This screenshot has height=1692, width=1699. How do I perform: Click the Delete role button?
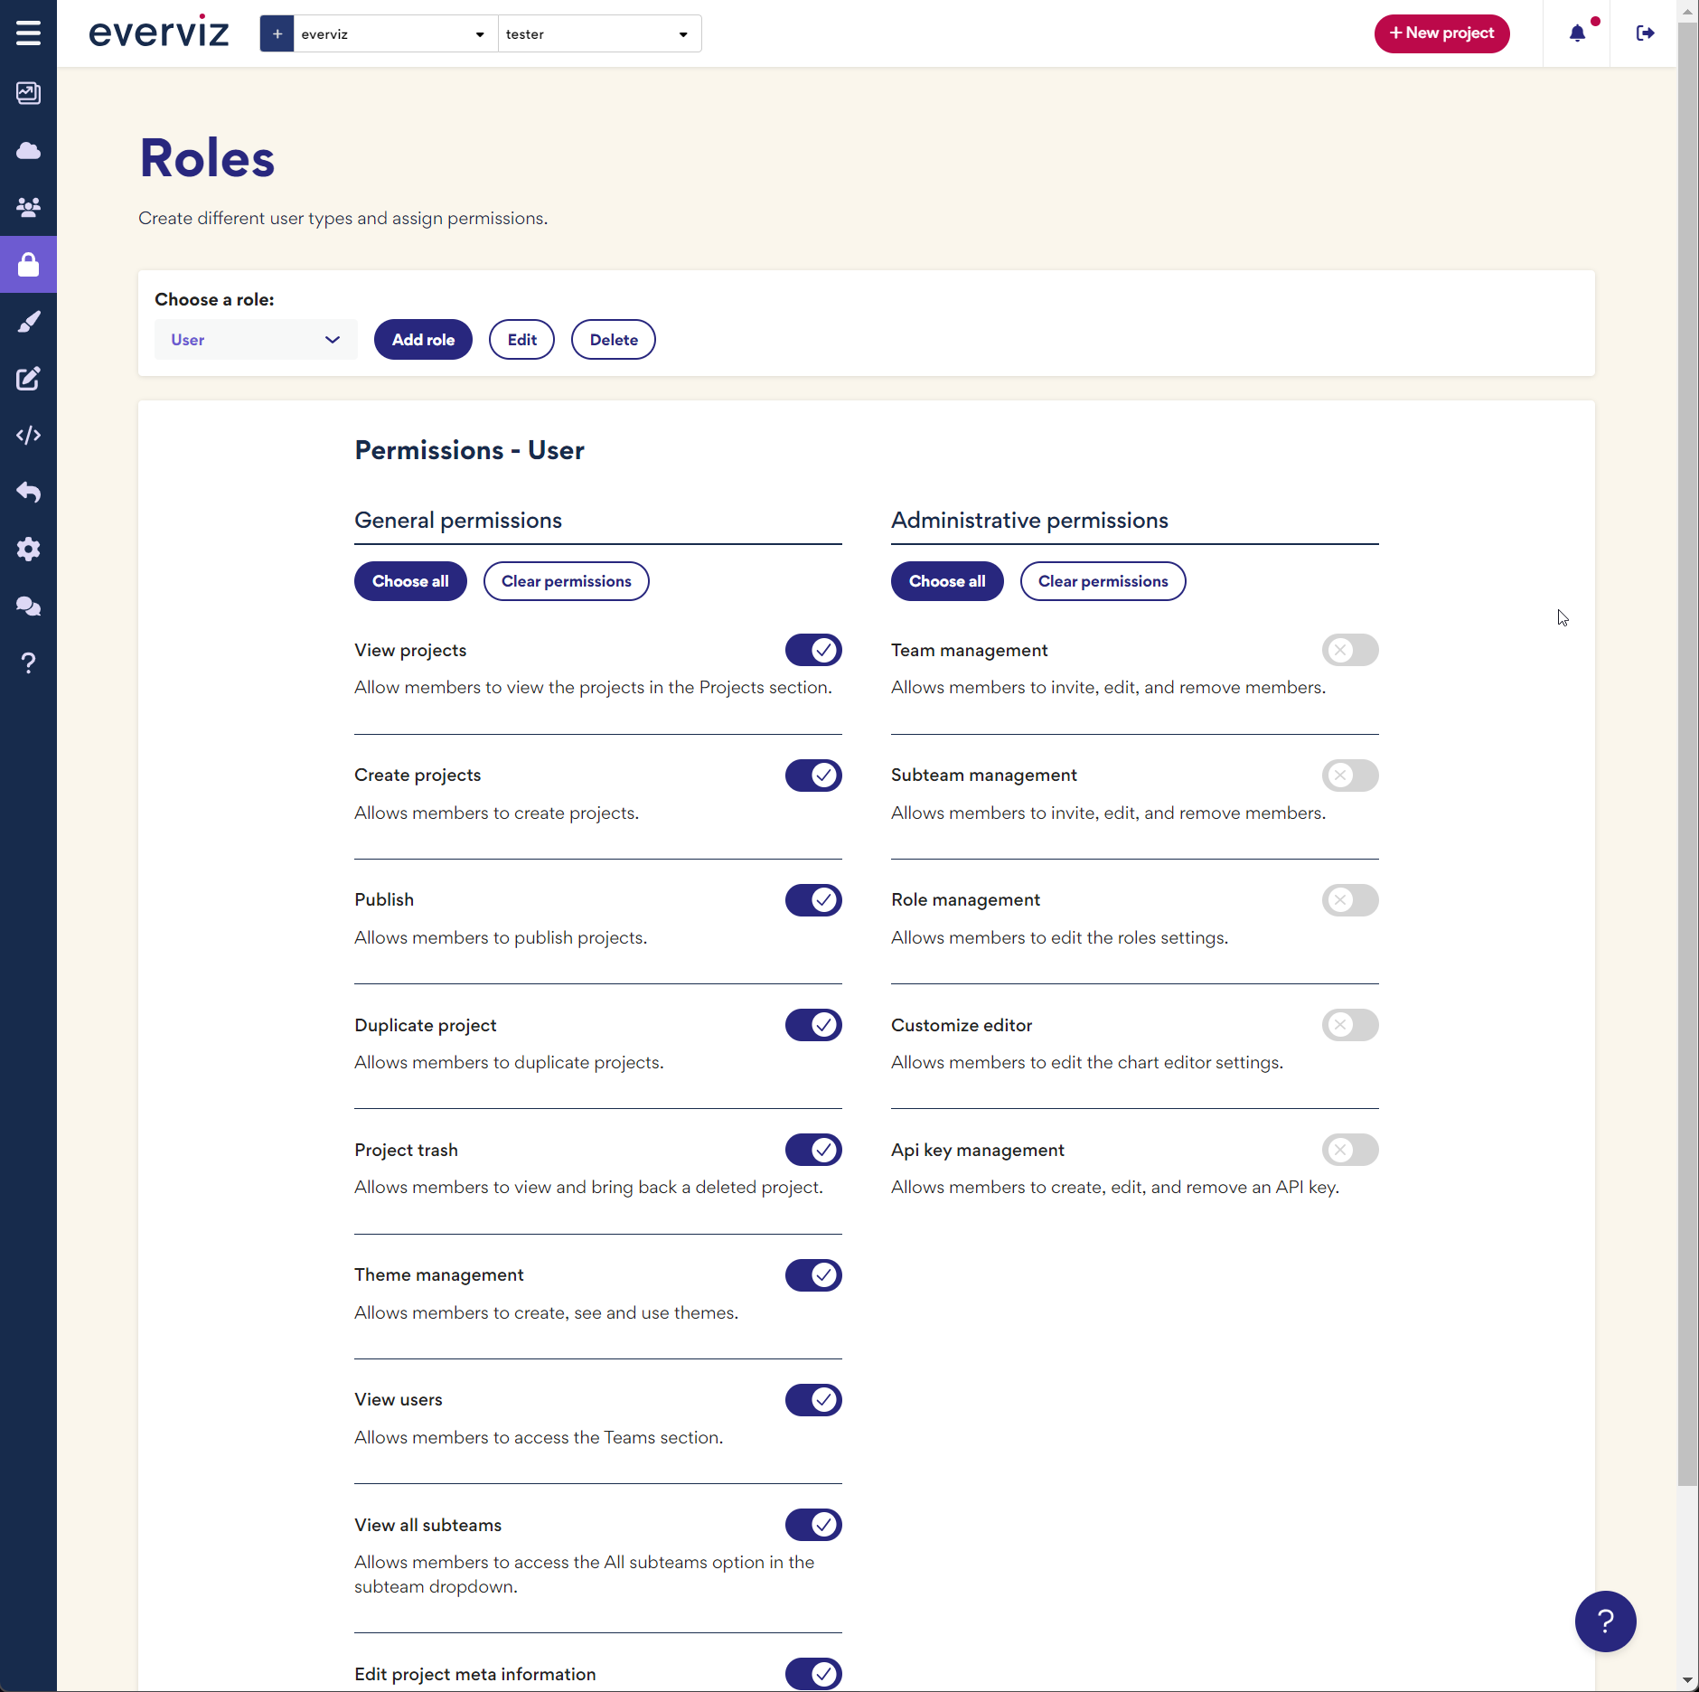pos(614,340)
